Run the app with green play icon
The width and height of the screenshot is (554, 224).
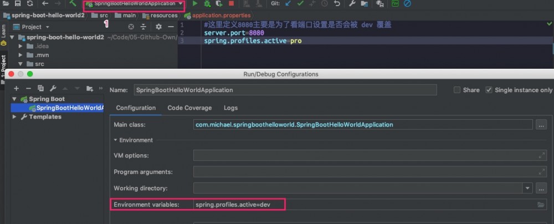coord(195,3)
